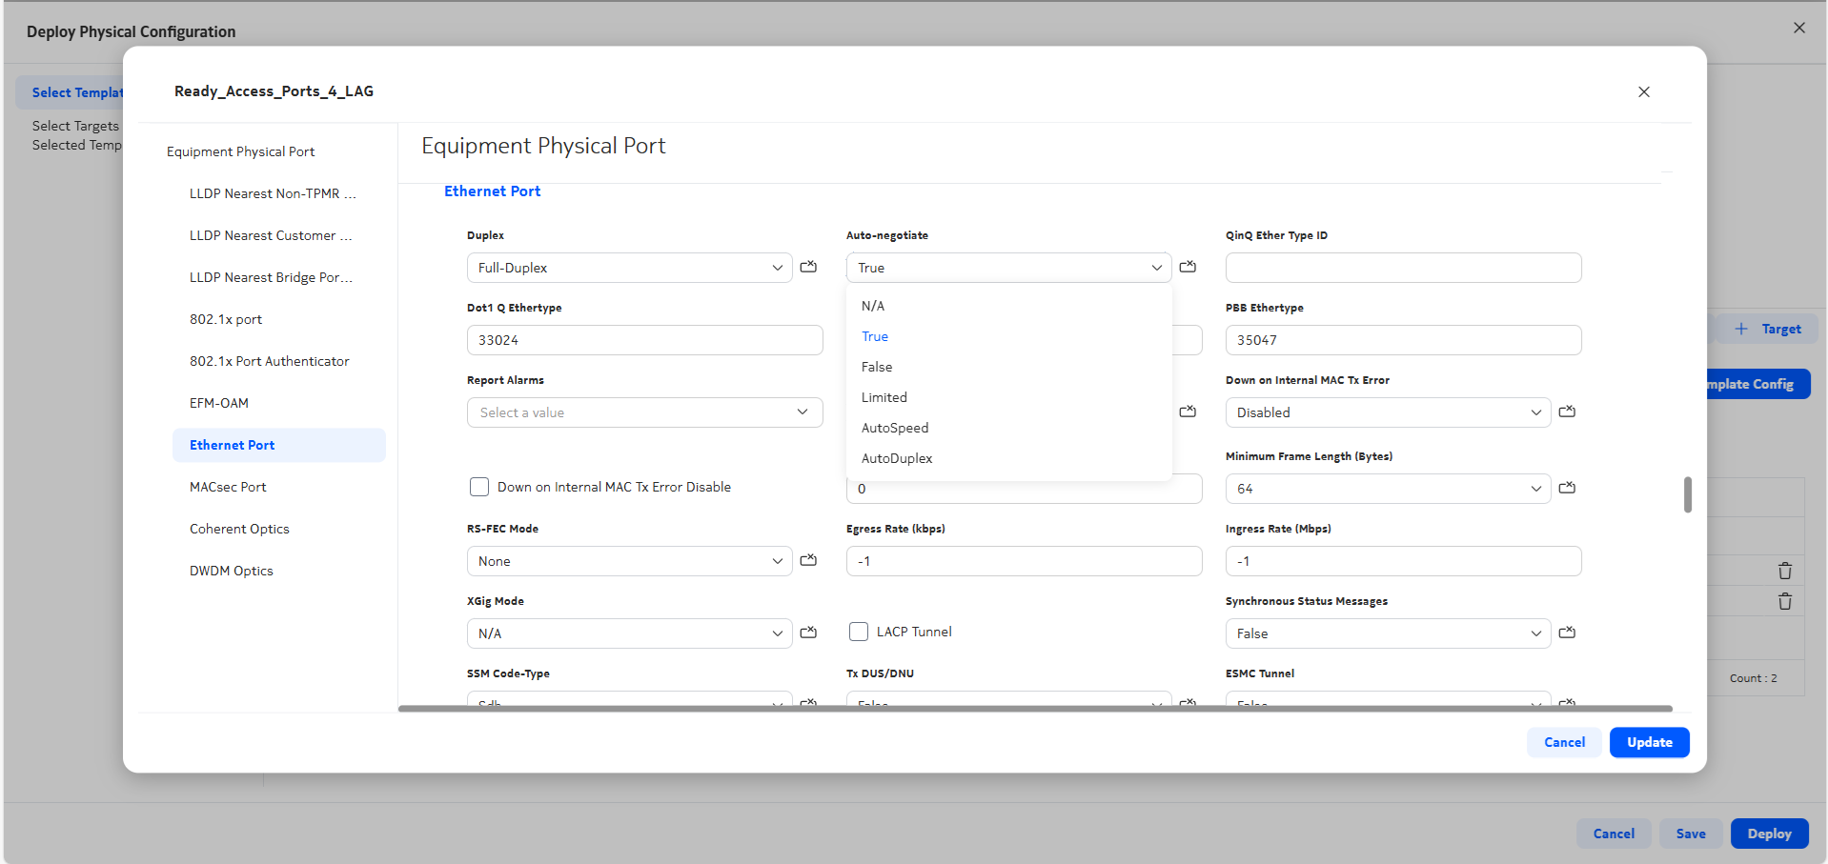
Task: Enable Down on Internal MAC Tx Error Disable checkbox
Action: 479,487
